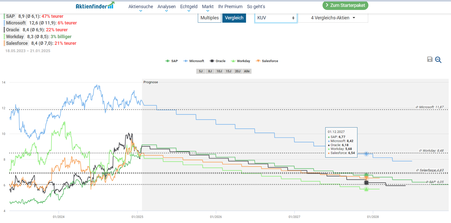Screen dimensions: 451x223
Task: Set chart range to 10J
Action: (x=219, y=71)
